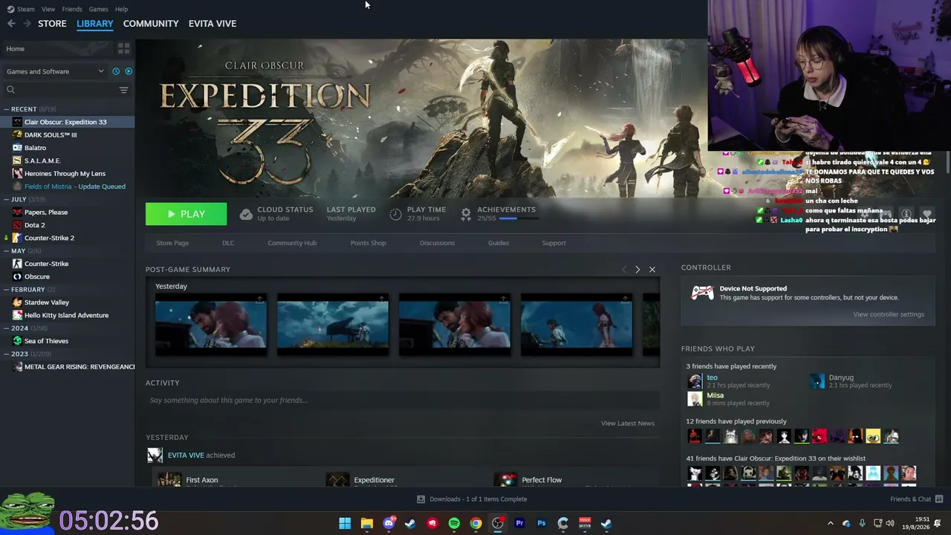
Task: Toggle the recent activity clock filter
Action: tap(116, 71)
